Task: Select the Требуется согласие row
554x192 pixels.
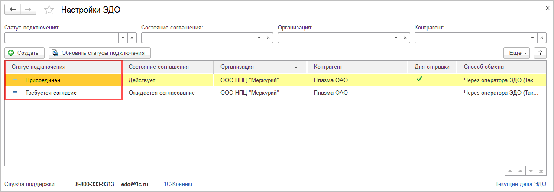Action: tap(51, 93)
